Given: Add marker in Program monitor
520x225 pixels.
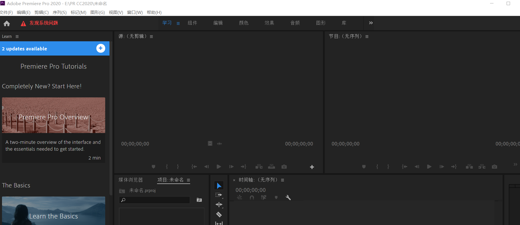Looking at the screenshot, I should tap(364, 167).
